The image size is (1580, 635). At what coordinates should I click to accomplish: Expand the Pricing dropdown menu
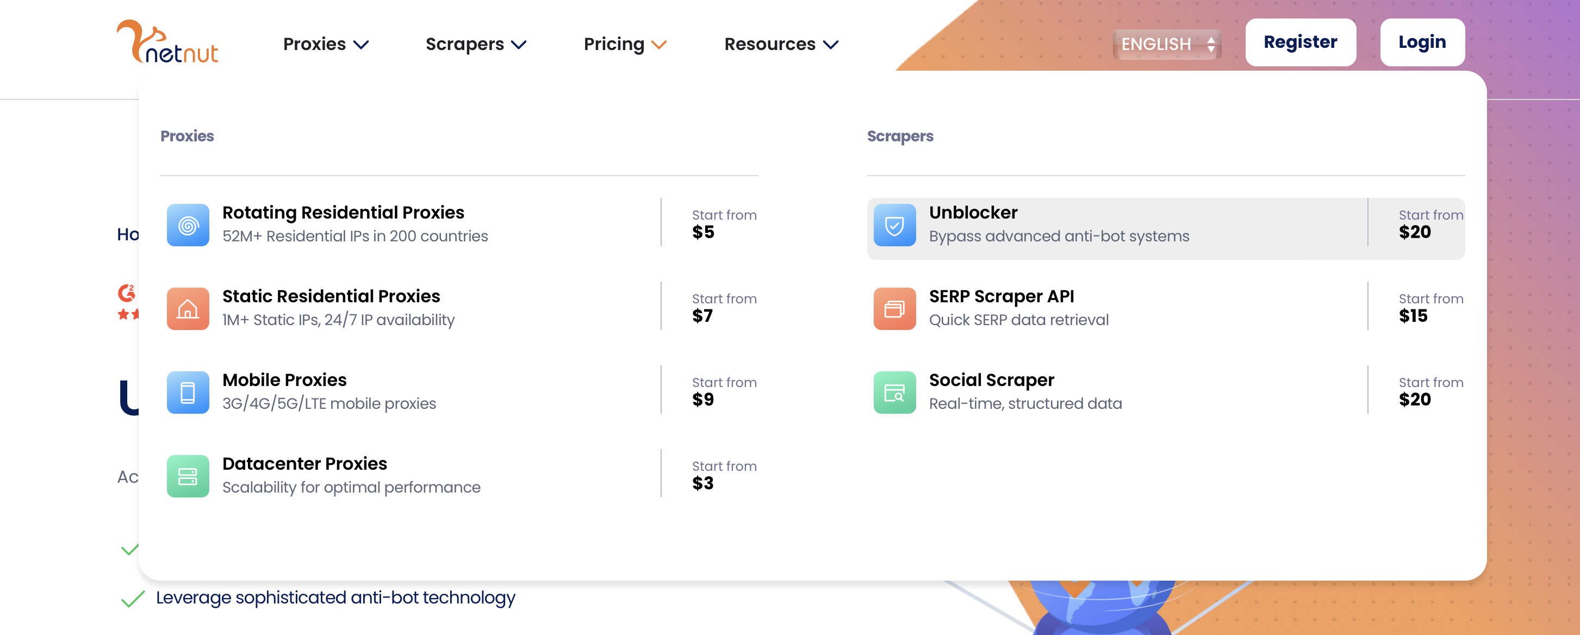625,43
